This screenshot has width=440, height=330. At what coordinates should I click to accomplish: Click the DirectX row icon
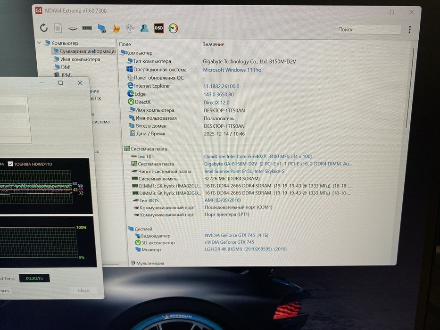coord(131,102)
